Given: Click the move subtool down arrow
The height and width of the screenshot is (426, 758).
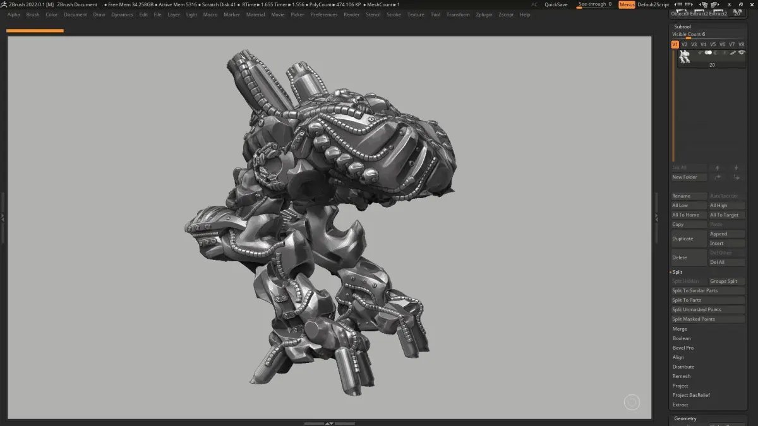Looking at the screenshot, I should pyautogui.click(x=736, y=168).
